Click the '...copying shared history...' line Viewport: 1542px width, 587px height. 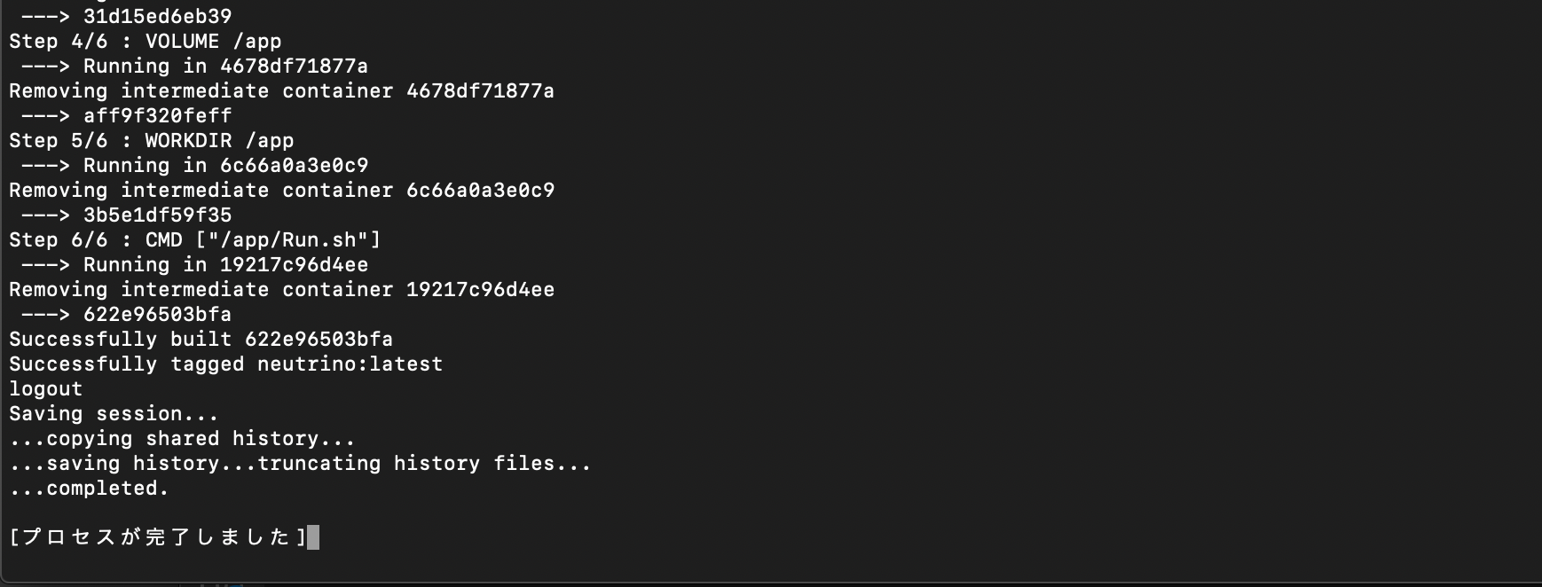tap(183, 439)
